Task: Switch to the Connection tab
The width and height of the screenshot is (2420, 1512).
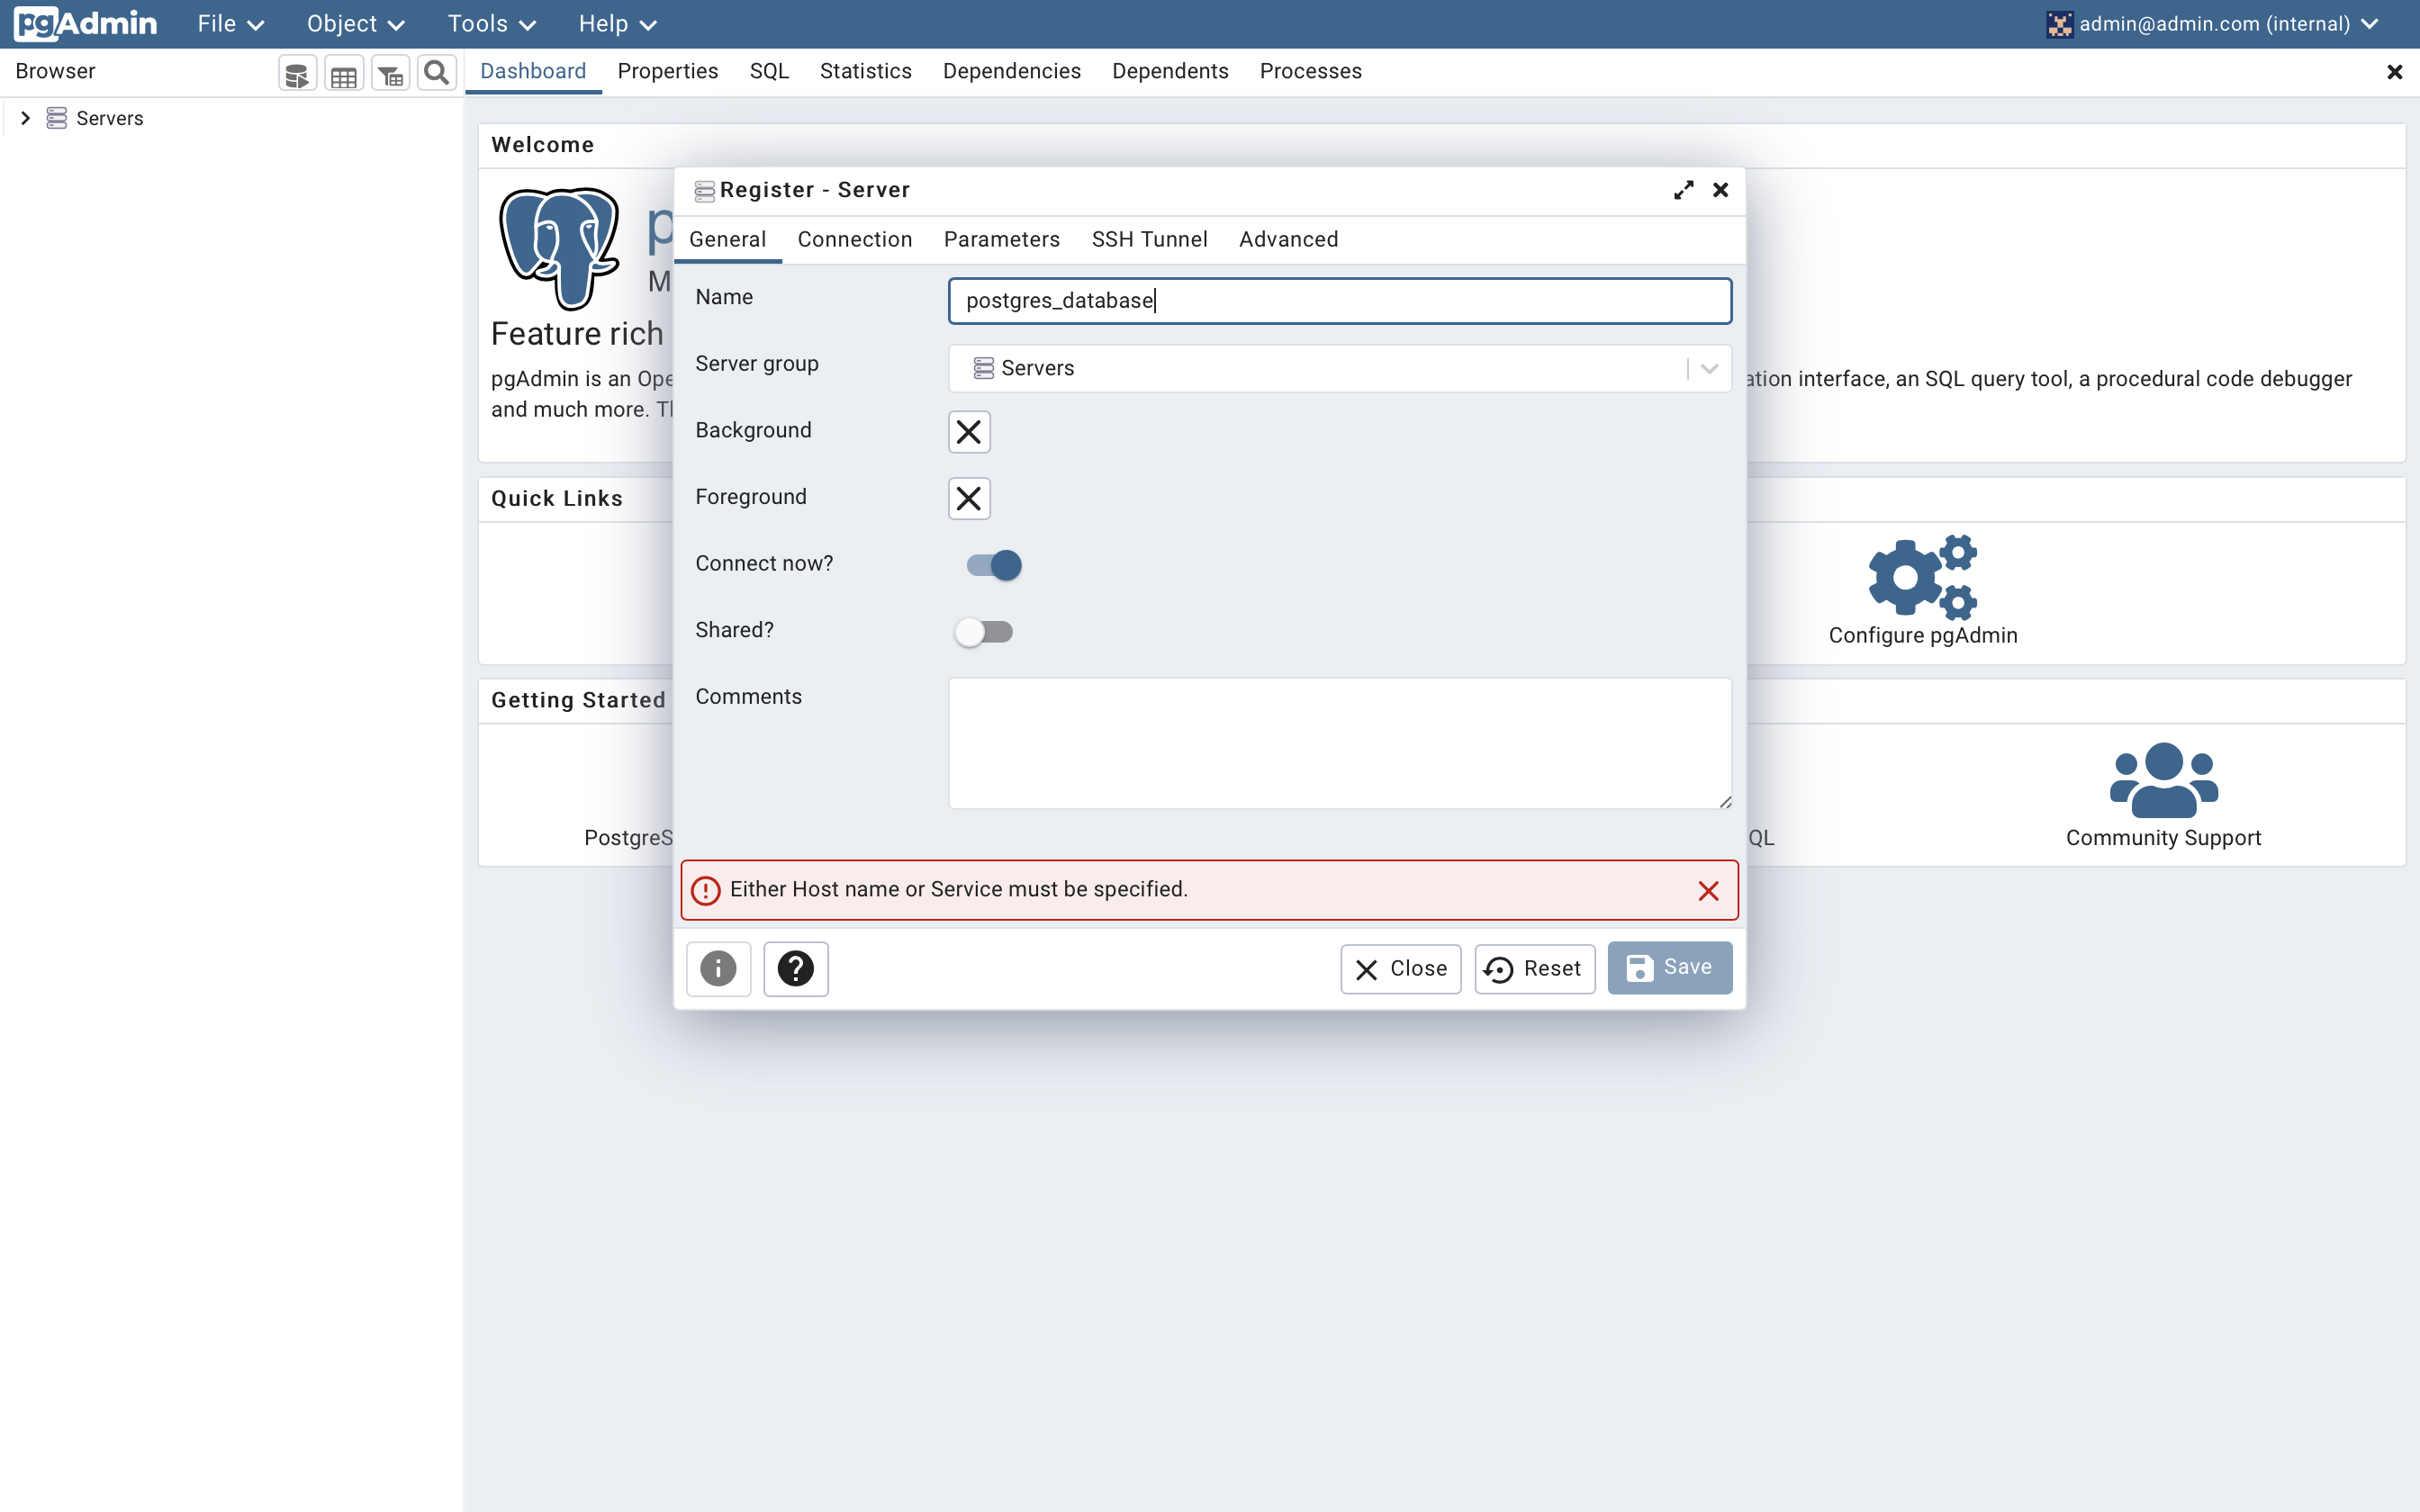Action: (854, 240)
